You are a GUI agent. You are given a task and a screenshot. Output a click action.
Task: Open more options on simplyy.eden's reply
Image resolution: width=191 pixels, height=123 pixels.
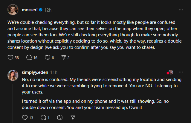coord(181,72)
